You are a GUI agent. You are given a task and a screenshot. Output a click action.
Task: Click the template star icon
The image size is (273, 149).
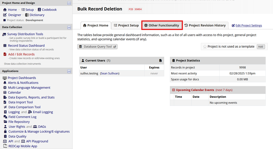click(x=205, y=47)
